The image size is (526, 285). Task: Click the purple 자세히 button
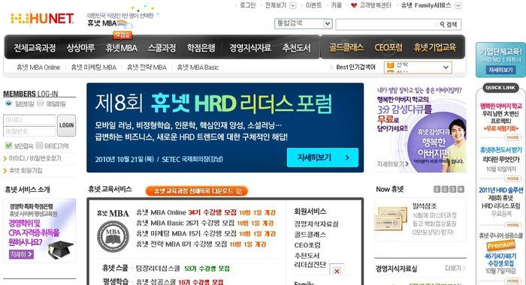tap(22, 254)
